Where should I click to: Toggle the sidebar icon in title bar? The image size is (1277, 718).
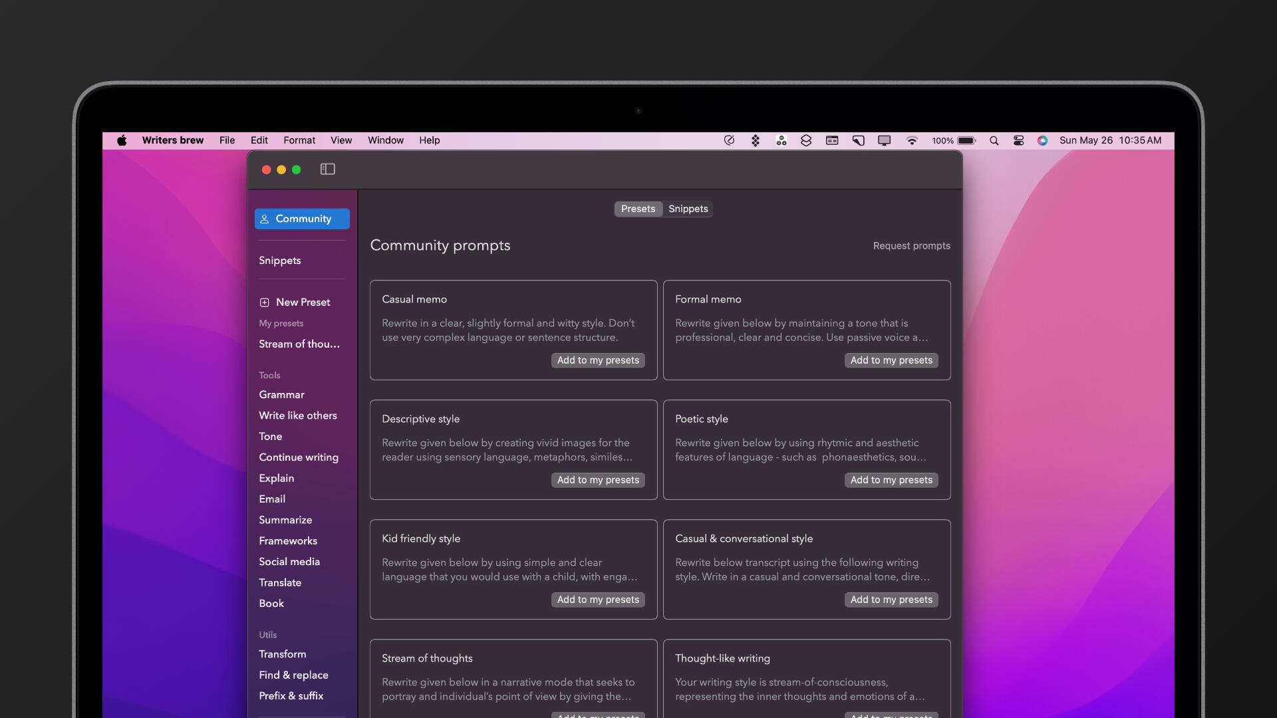pos(327,170)
